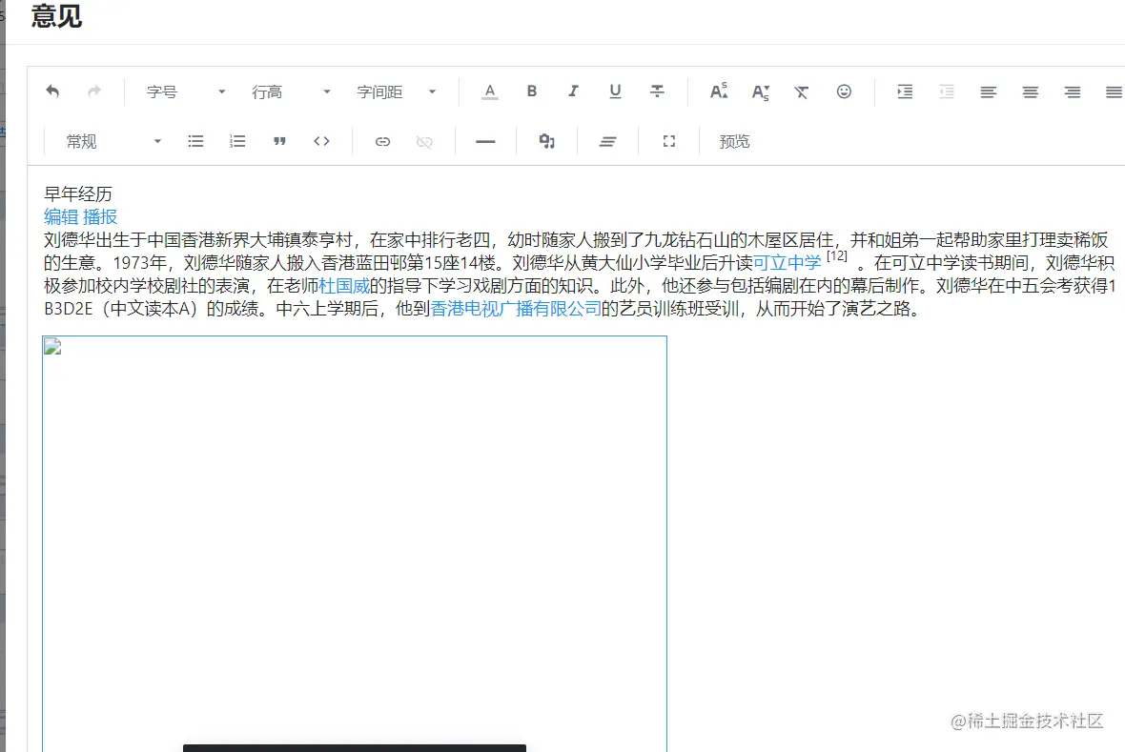The height and width of the screenshot is (752, 1125).
Task: Follow the 可立中学 link
Action: tap(787, 263)
